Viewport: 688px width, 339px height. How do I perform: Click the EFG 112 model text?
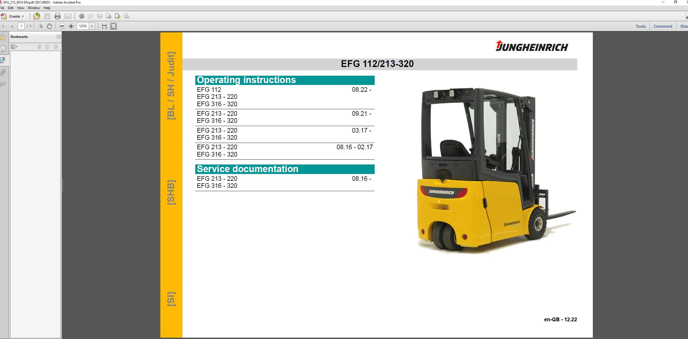click(209, 90)
